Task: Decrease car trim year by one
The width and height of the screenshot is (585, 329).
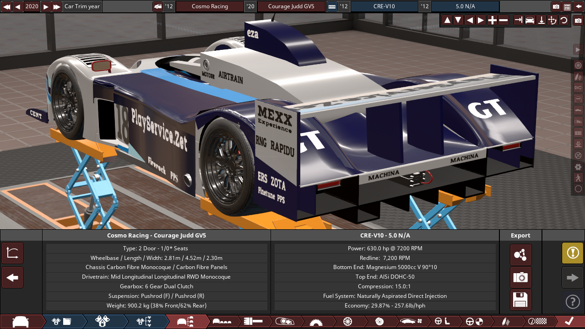Action: (x=17, y=6)
